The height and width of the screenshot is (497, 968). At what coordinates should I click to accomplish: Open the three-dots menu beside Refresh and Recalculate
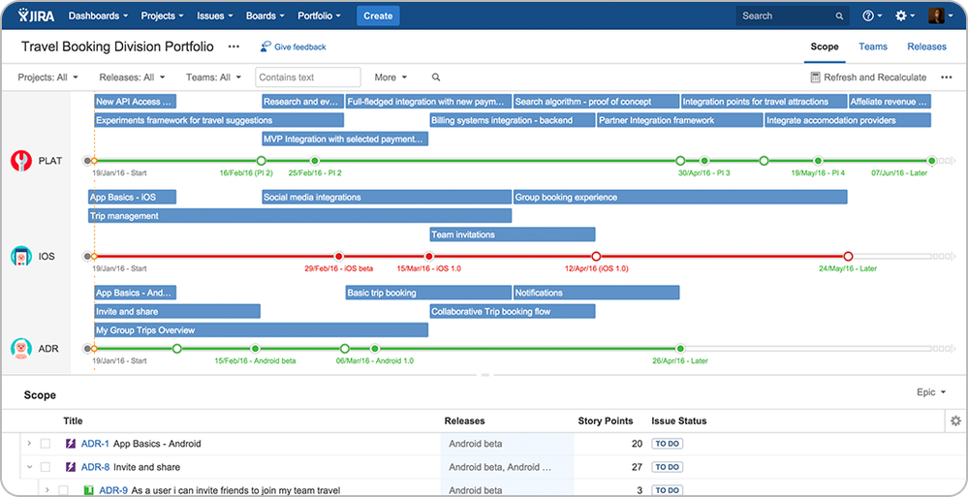tap(947, 78)
